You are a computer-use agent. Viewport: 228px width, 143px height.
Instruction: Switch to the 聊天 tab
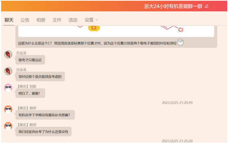[9, 20]
